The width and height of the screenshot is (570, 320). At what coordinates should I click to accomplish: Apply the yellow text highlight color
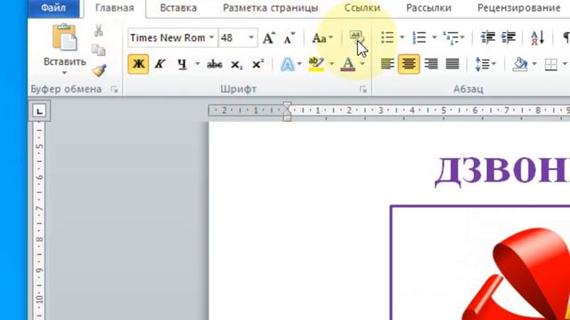316,64
